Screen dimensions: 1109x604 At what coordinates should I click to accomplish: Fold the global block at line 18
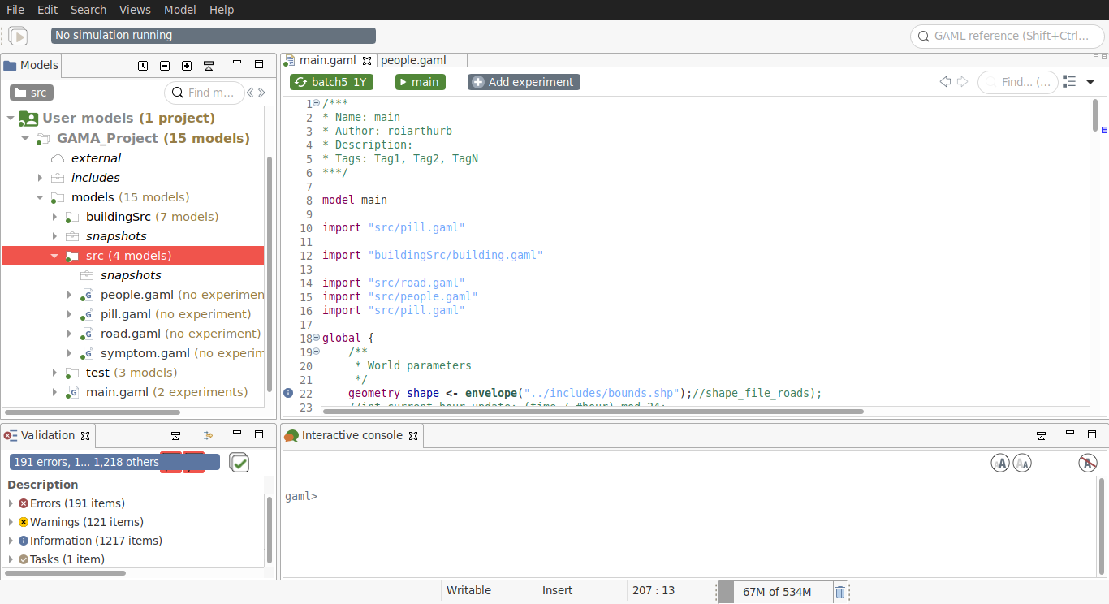point(316,338)
